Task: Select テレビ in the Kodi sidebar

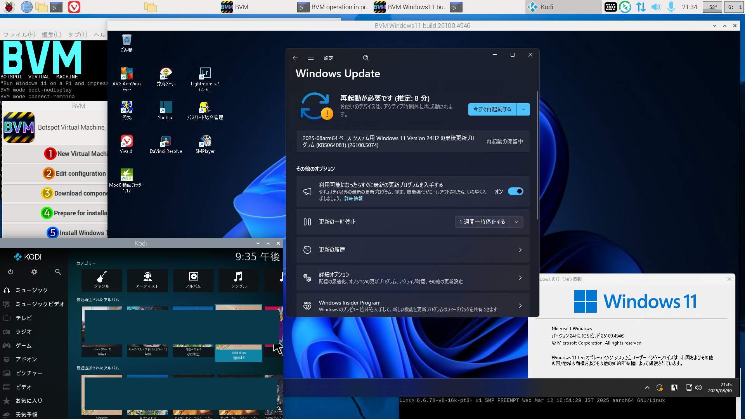Action: (x=24, y=318)
